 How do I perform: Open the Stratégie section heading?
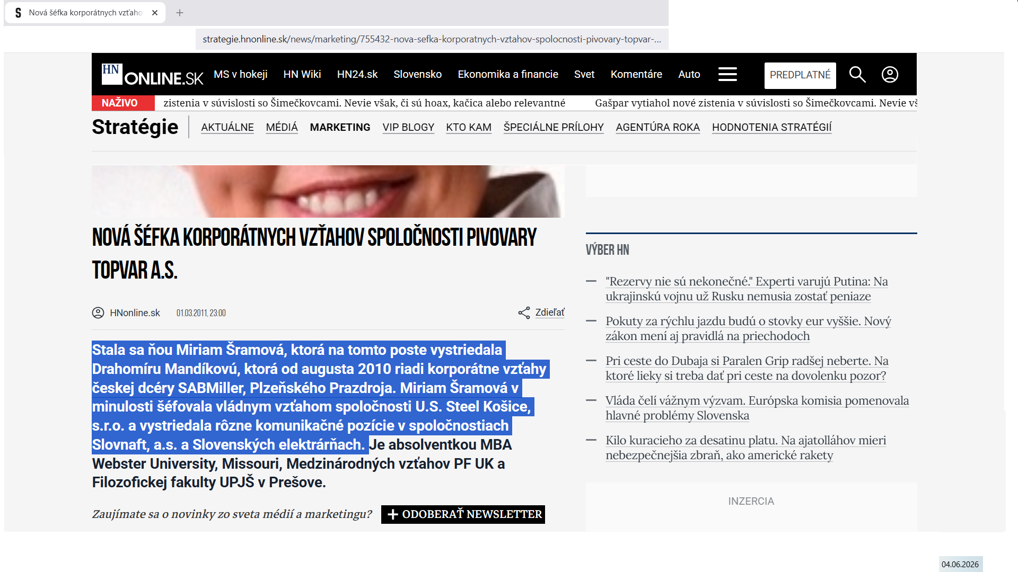click(135, 127)
